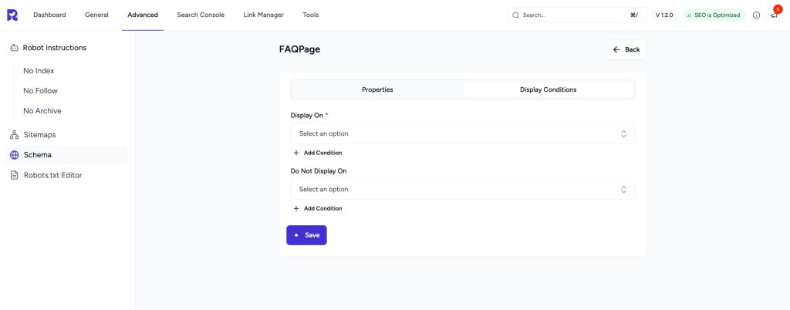Open the Do Not Display On dropdown

point(462,190)
